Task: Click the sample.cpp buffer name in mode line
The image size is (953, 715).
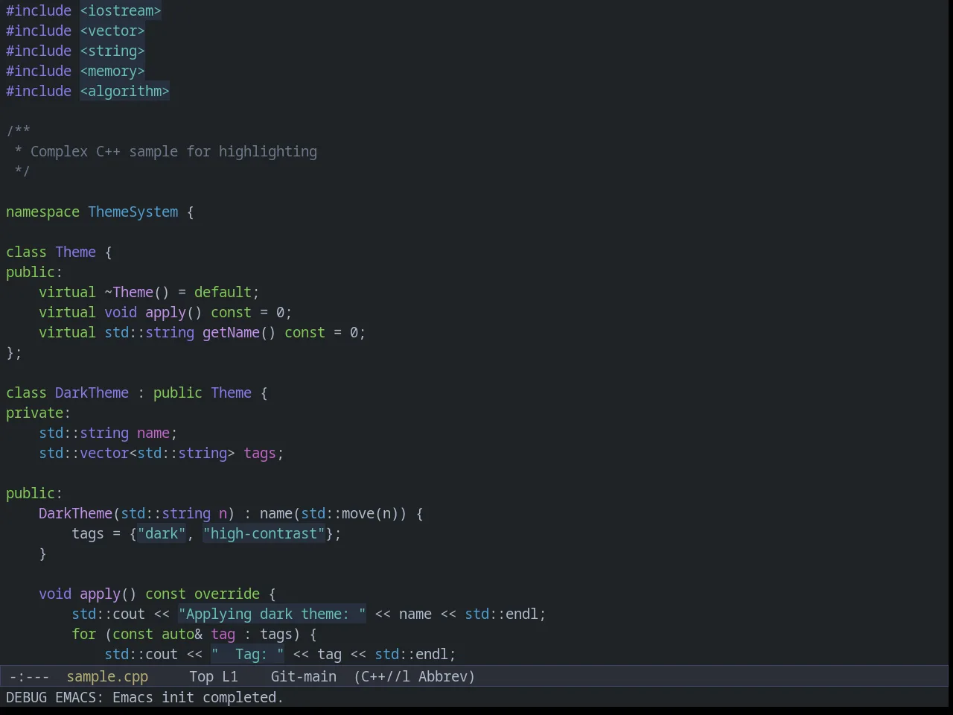Action: point(107,676)
